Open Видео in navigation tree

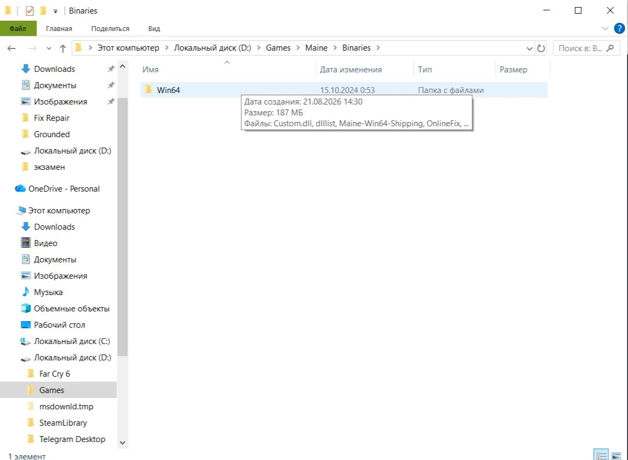46,243
